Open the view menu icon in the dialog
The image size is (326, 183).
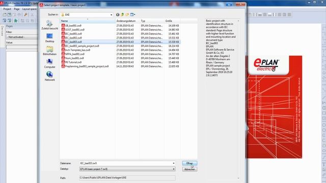pos(132,15)
